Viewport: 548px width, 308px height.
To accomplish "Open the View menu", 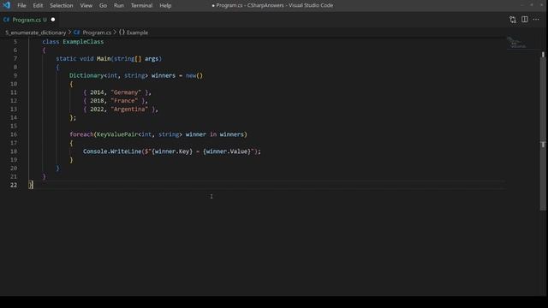I will coord(86,5).
